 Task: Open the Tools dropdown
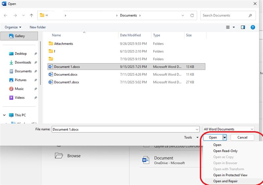(x=191, y=137)
